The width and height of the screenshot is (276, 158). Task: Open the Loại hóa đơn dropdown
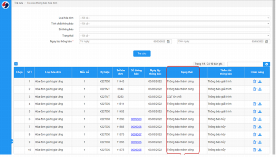click(x=175, y=18)
